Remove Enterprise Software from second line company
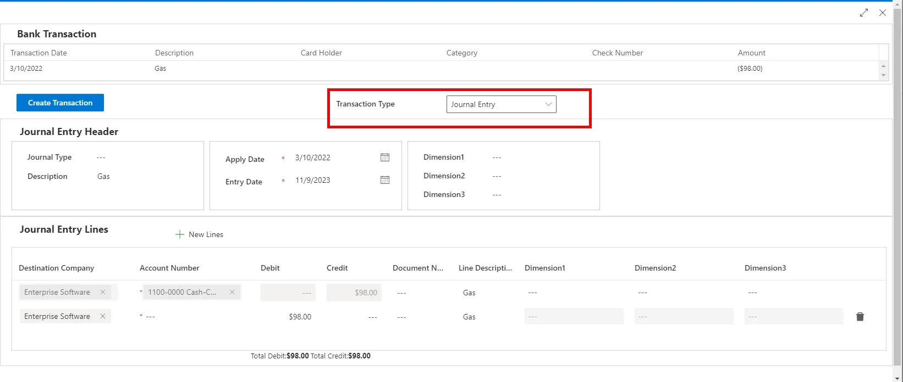Screen dimensions: 903x382 103,316
